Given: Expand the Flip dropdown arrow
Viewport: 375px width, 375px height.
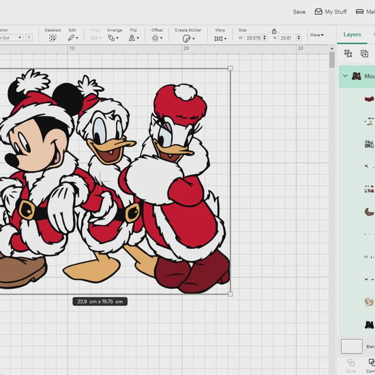Looking at the screenshot, I should (138, 38).
